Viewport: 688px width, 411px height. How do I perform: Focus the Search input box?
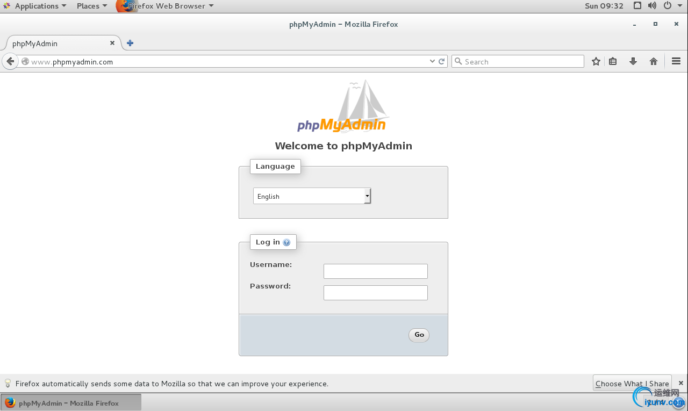(x=518, y=61)
